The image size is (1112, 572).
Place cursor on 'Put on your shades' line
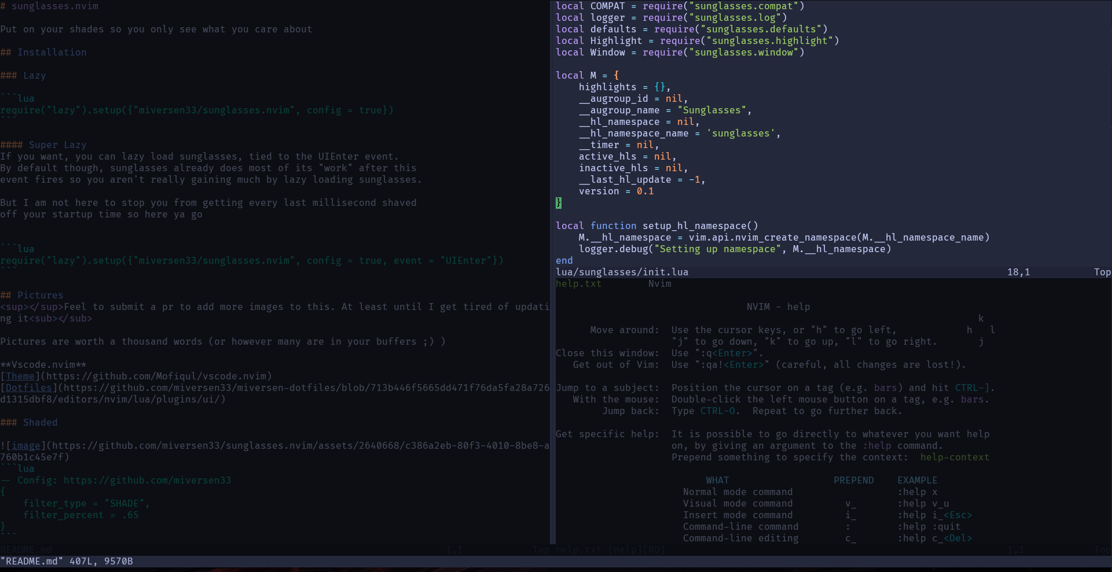tap(156, 29)
